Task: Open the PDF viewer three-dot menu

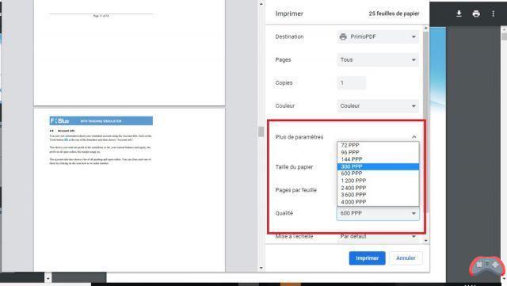Action: coord(493,13)
